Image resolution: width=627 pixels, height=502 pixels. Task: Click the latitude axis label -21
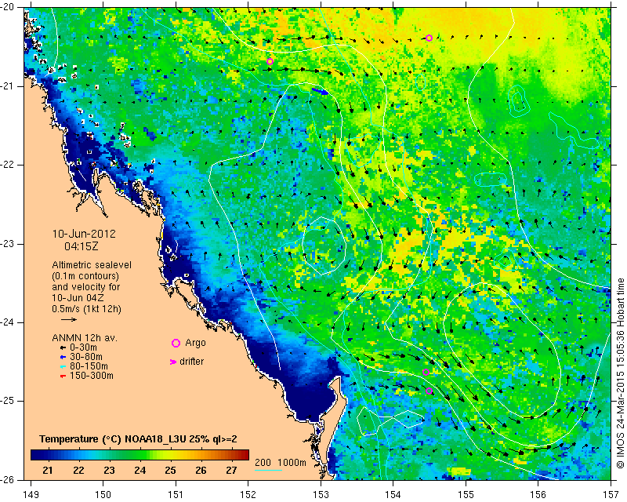[x=7, y=86]
